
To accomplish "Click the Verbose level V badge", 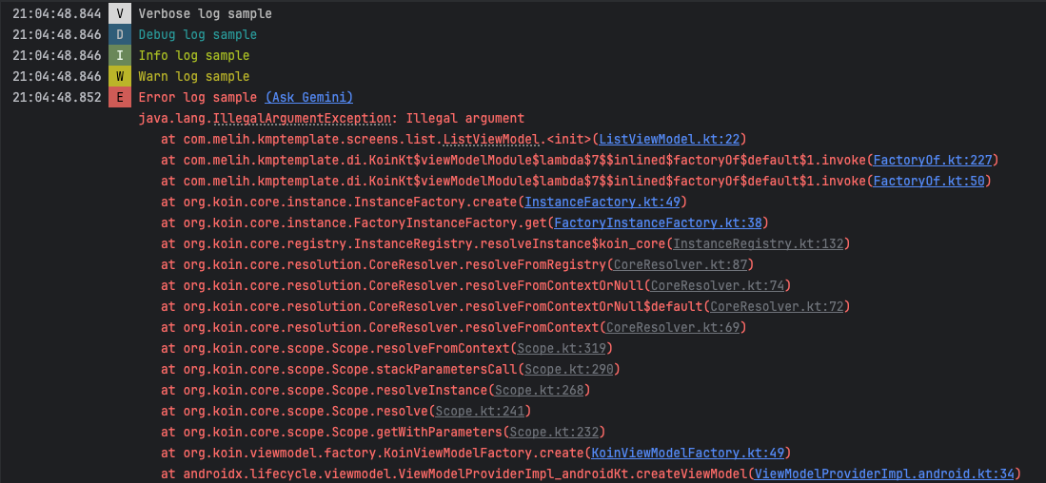I will point(119,14).
